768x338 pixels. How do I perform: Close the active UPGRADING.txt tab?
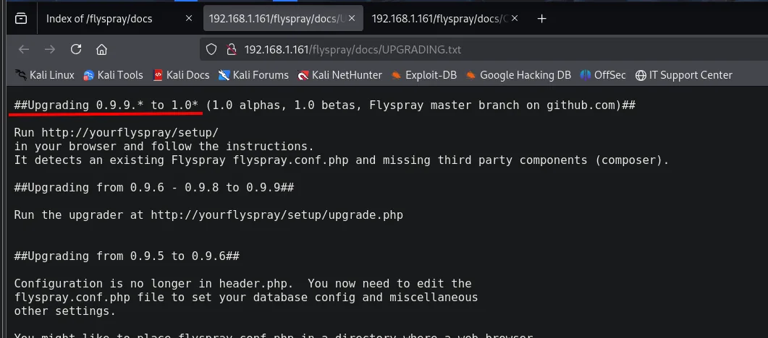[x=352, y=19]
